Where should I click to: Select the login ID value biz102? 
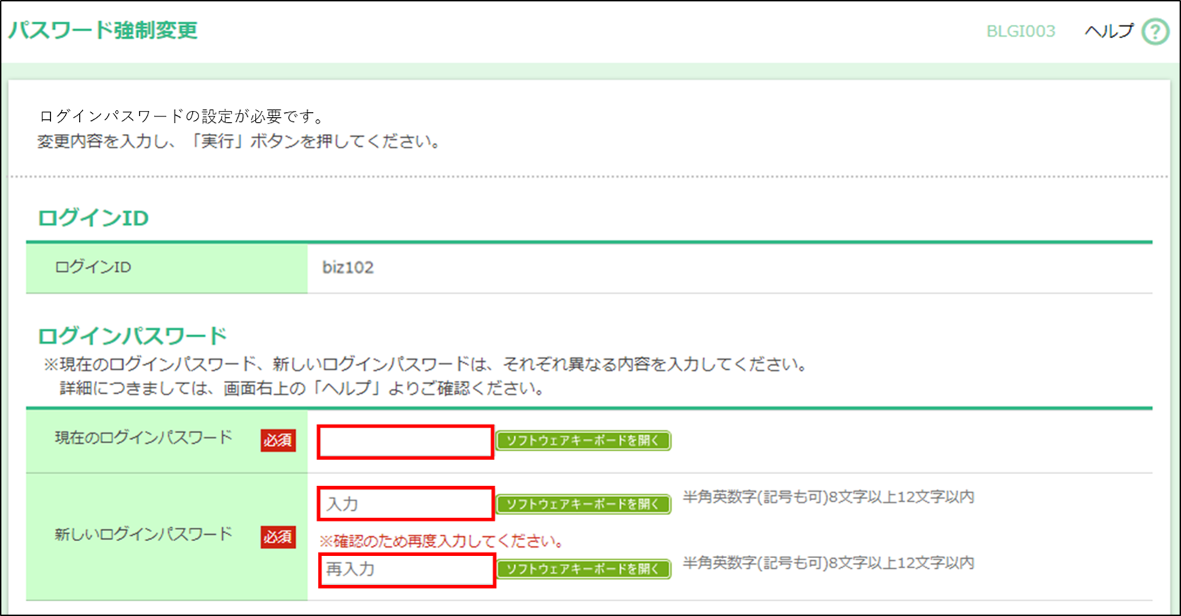(x=348, y=267)
